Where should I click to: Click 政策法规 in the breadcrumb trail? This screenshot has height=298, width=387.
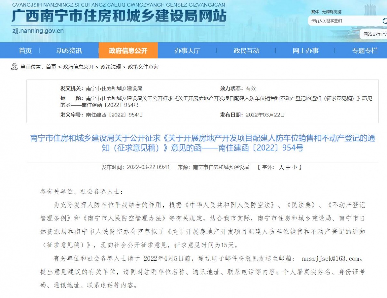pos(111,67)
